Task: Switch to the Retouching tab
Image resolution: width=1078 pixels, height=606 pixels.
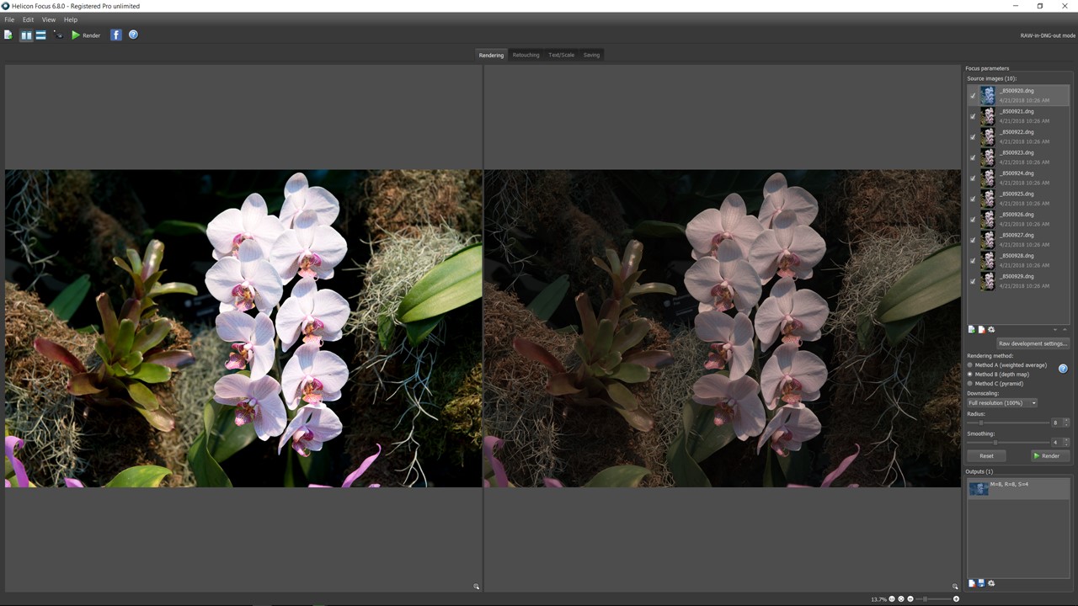Action: [x=526, y=55]
